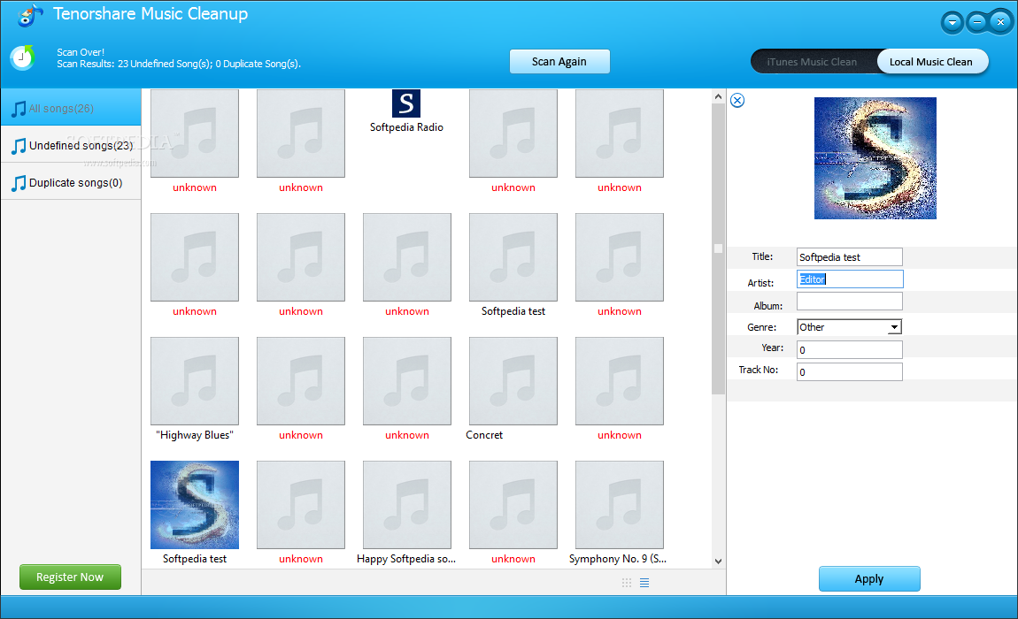1018x619 pixels.
Task: Click the "Scan Over!" status text
Action: pos(81,52)
